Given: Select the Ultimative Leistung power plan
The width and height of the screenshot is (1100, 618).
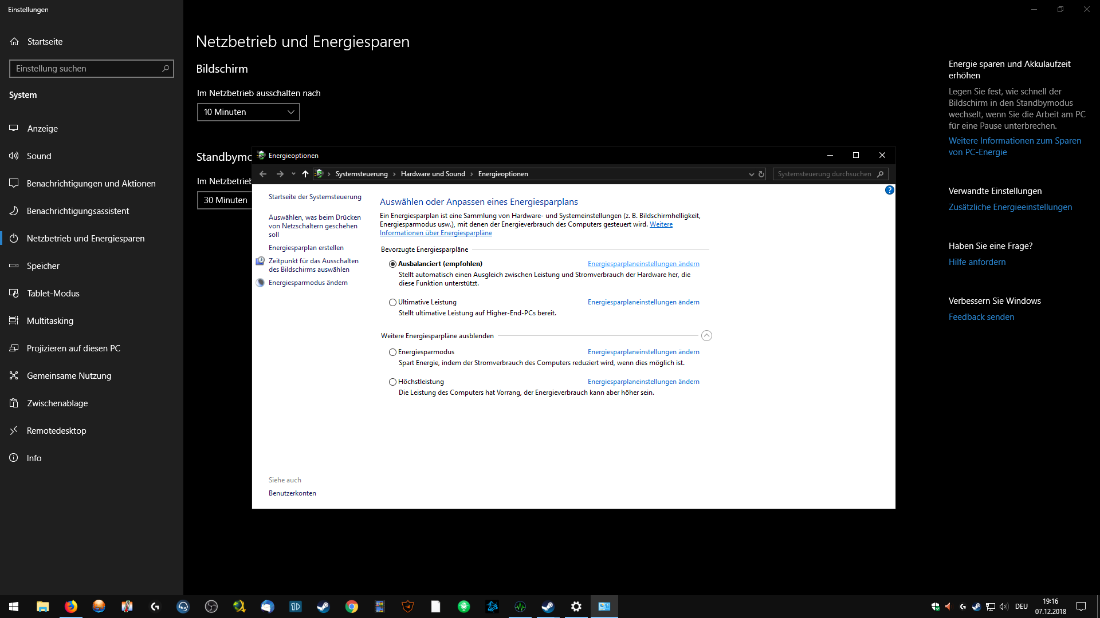Looking at the screenshot, I should pyautogui.click(x=392, y=302).
